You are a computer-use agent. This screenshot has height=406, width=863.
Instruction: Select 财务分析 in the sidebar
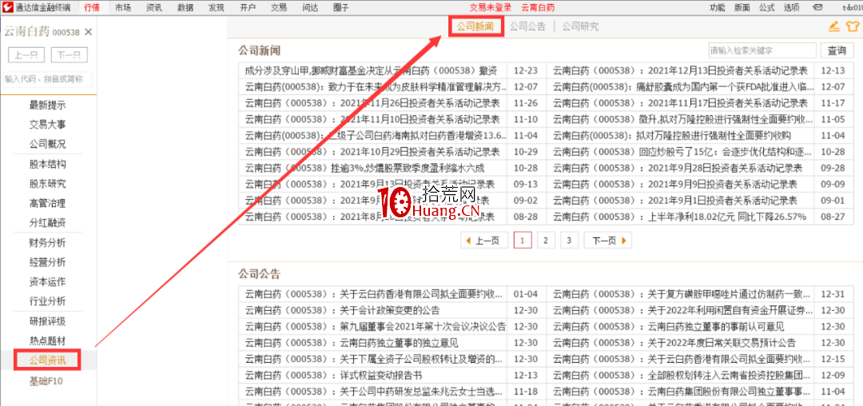pos(47,243)
